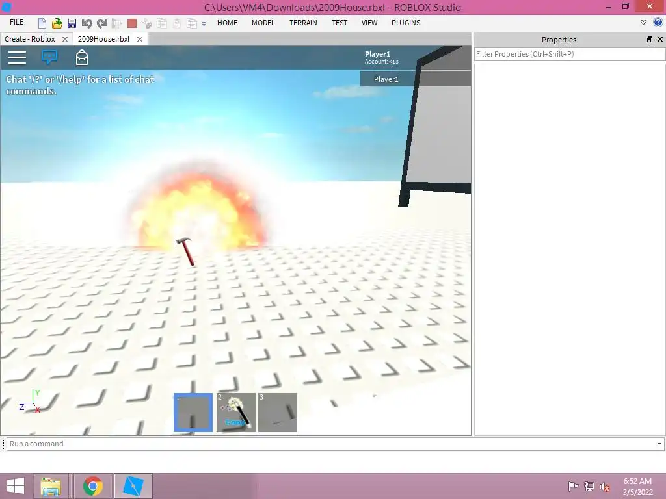Click the hammer tool in the viewport
The width and height of the screenshot is (666, 499).
(186, 251)
